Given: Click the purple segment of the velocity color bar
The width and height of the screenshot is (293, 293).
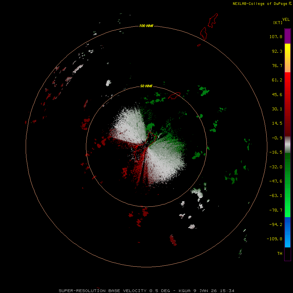Looking at the screenshot, I should [x=287, y=36].
